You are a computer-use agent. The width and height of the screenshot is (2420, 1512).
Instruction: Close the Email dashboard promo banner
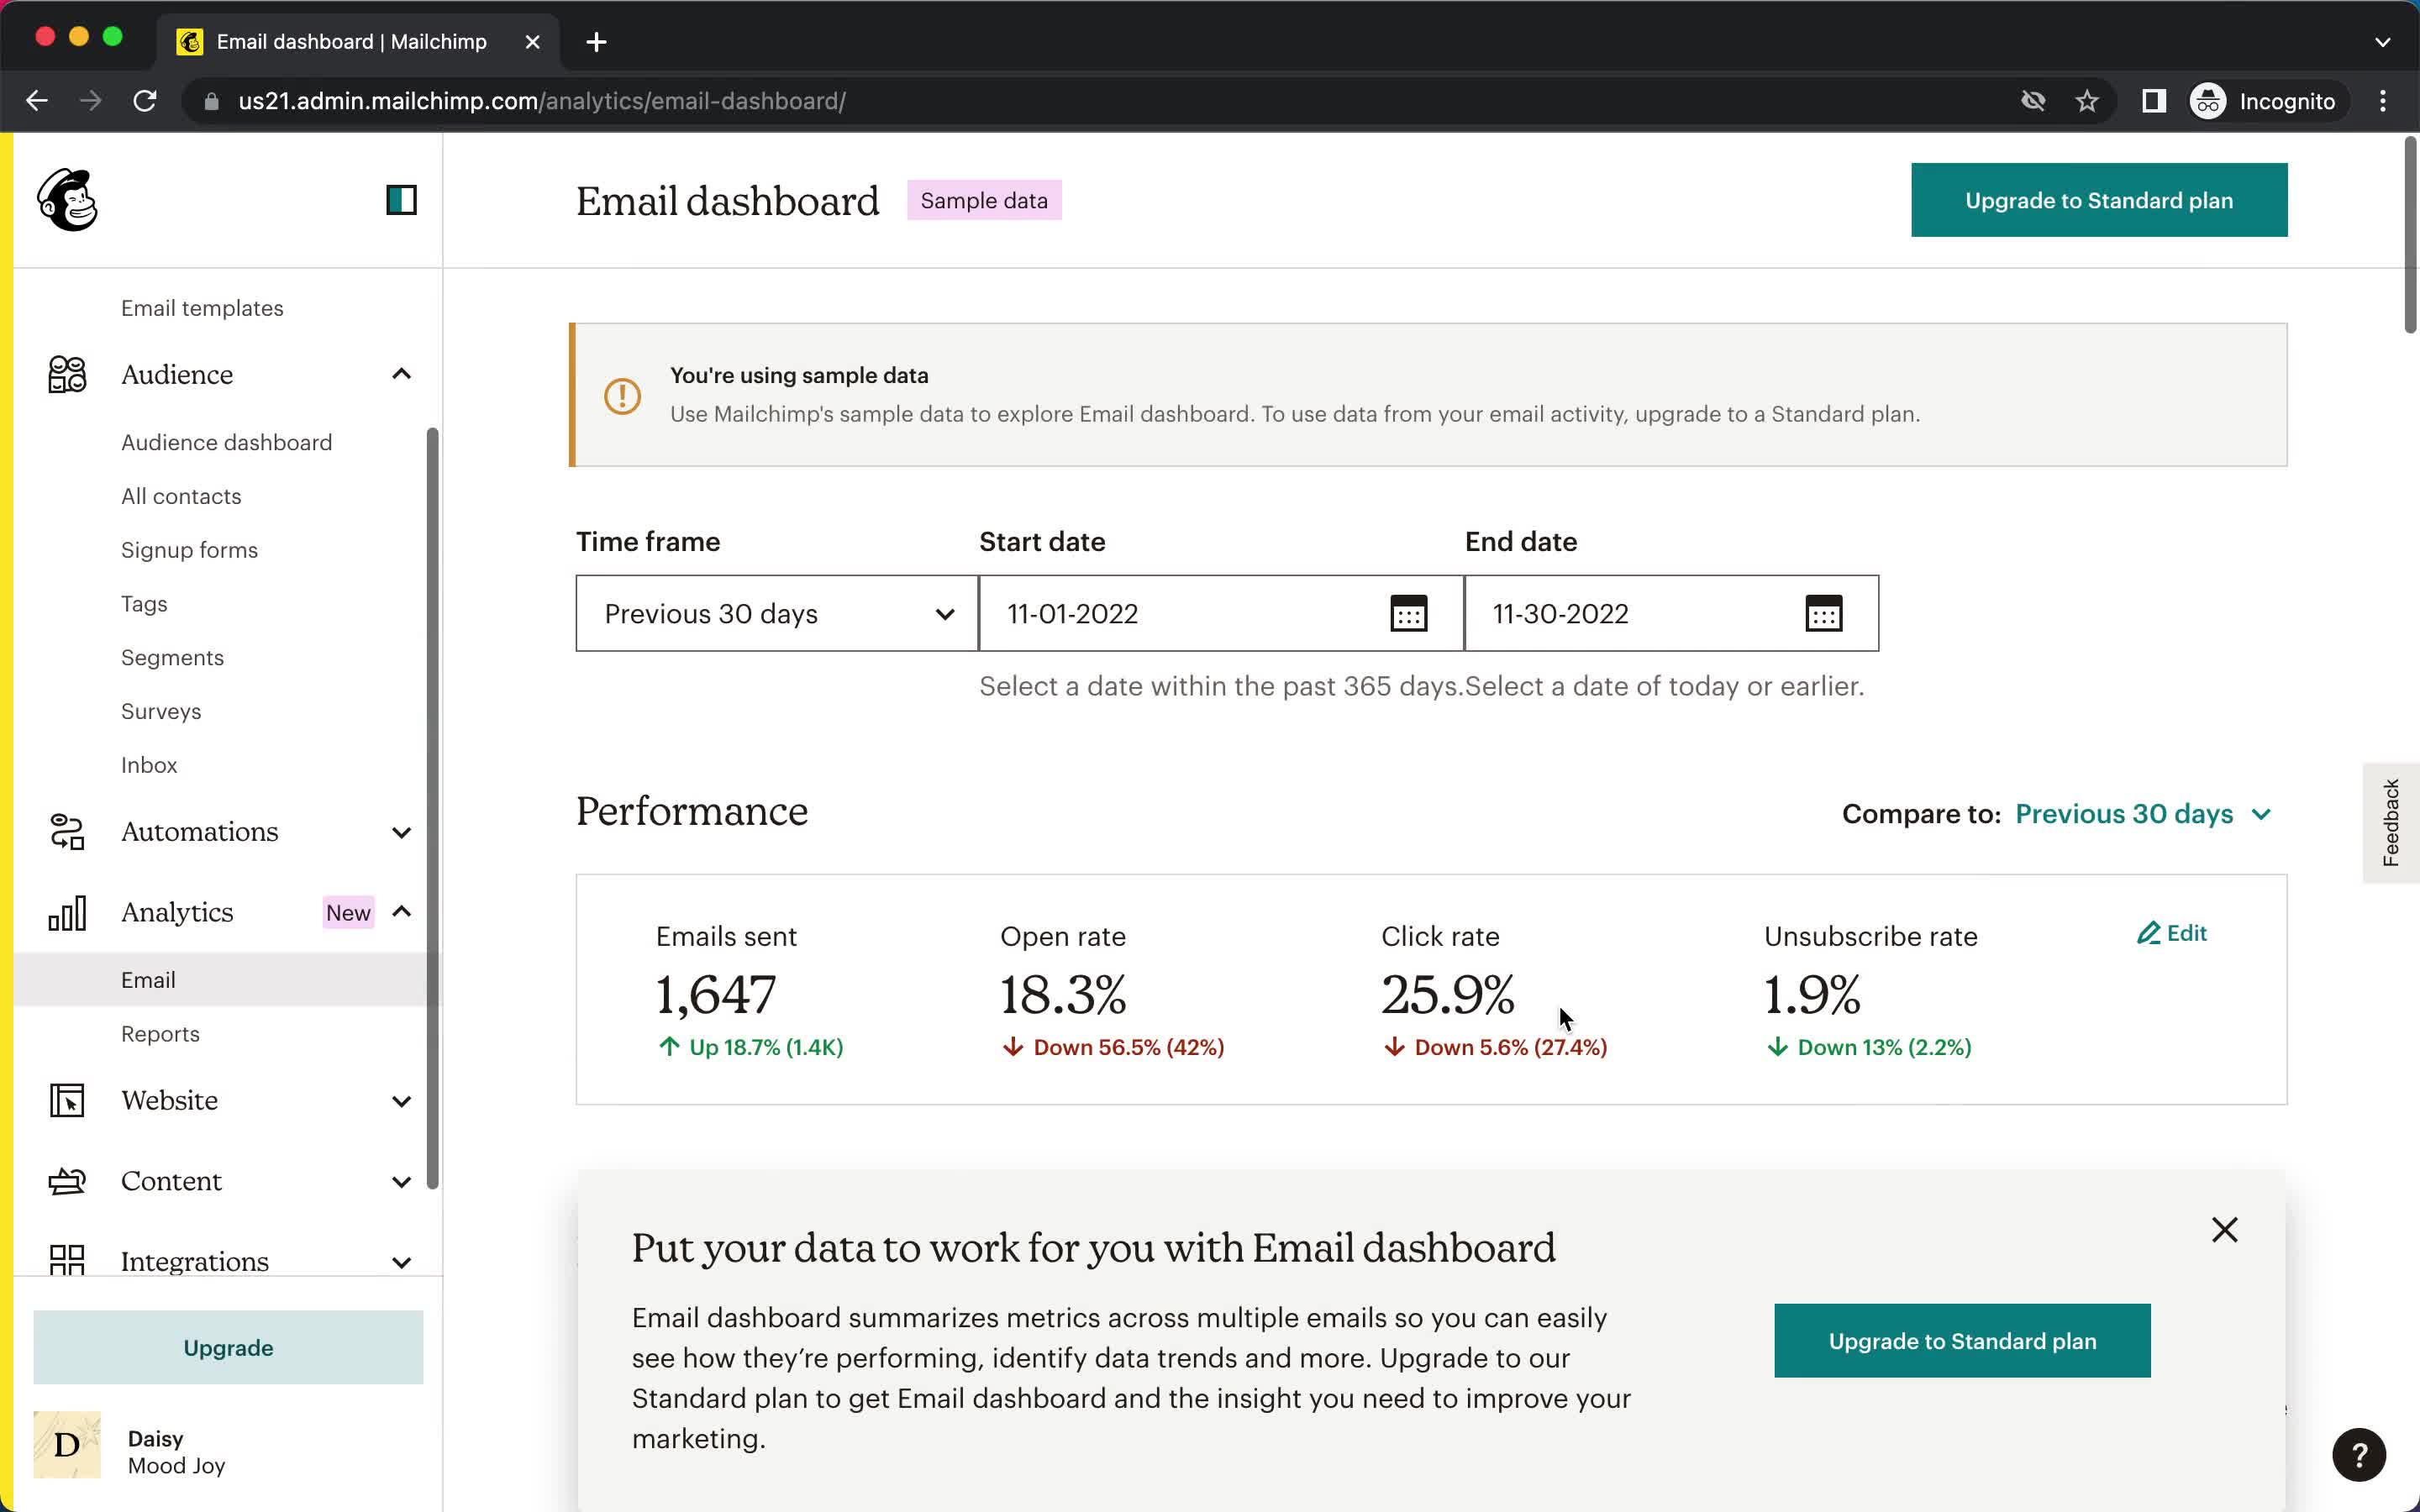pyautogui.click(x=2225, y=1230)
